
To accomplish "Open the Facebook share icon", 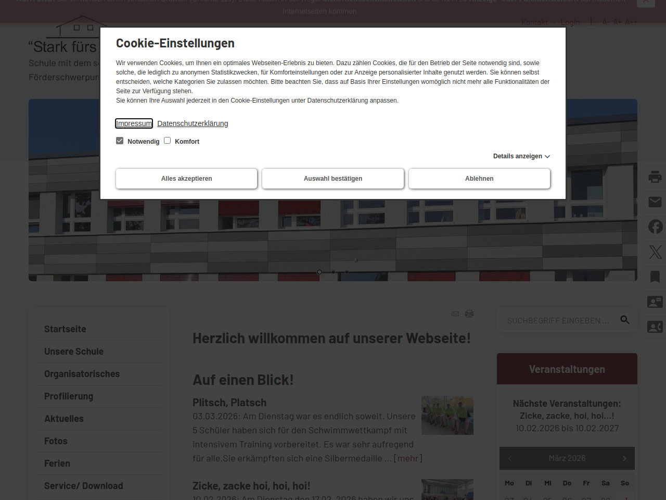I will click(x=655, y=227).
